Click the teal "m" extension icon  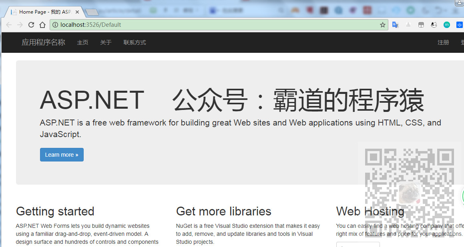coord(447,24)
